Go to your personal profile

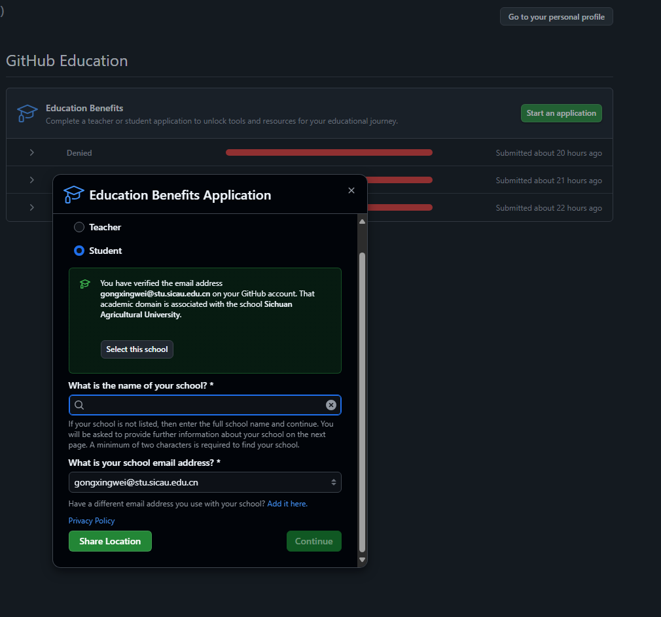pyautogui.click(x=556, y=17)
